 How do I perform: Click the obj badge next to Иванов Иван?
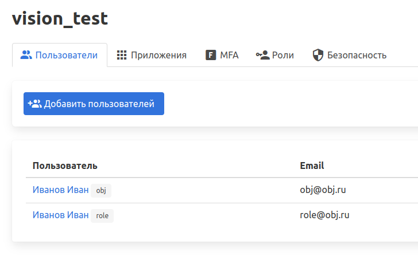point(101,191)
